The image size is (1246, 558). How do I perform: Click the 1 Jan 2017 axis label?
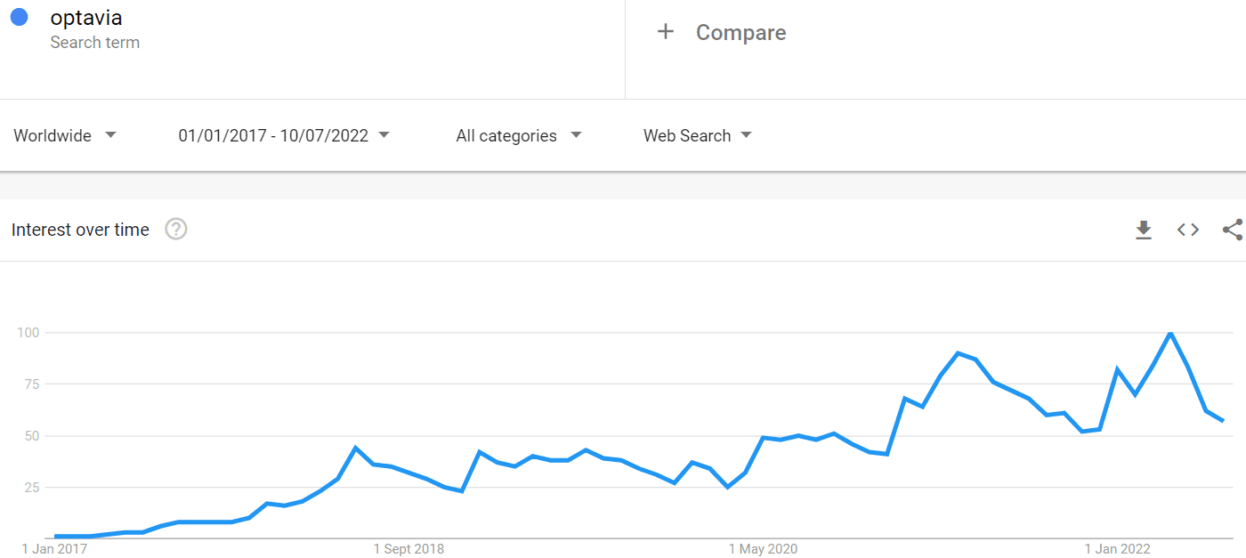[54, 549]
